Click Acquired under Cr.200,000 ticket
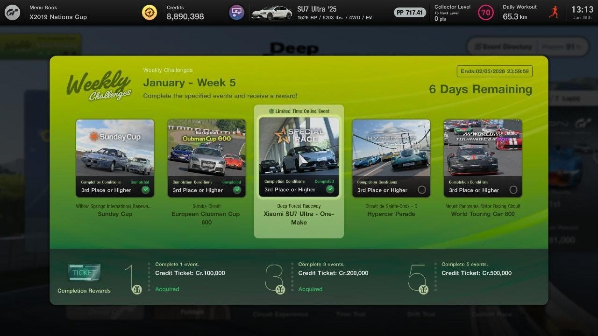598x336 pixels. click(x=310, y=289)
